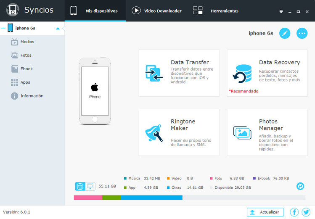Open the Herramientas tab
Image resolution: width=315 pixels, height=219 pixels.
tap(216, 11)
